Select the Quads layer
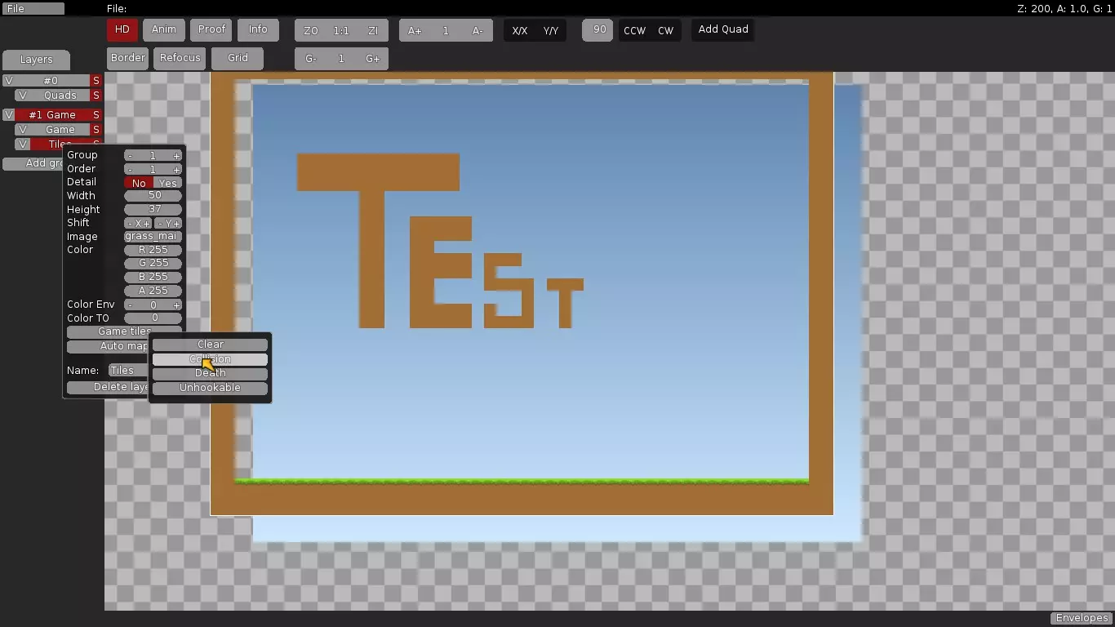The width and height of the screenshot is (1115, 627). (60, 96)
